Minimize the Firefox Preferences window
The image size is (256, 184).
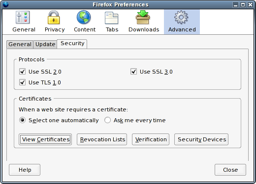(235, 5)
